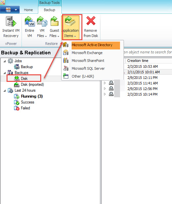
Task: Click the Failed status icon
Action: (17, 108)
